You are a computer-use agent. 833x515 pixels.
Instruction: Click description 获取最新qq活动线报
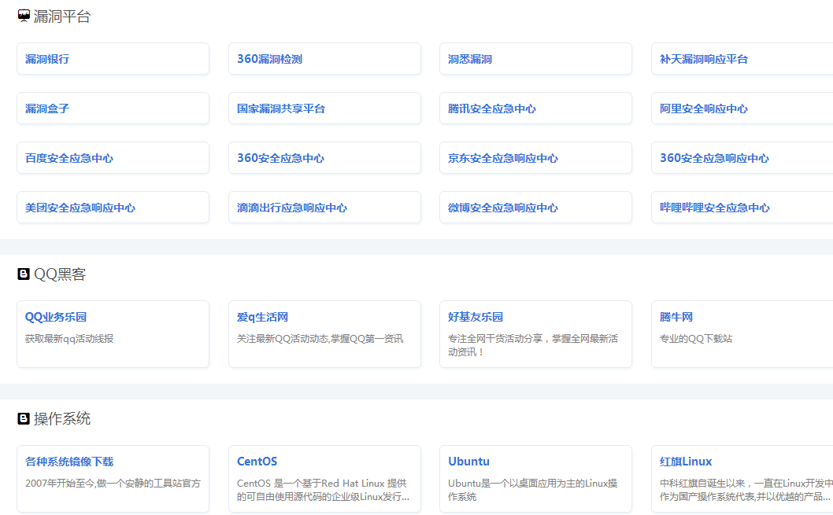[69, 339]
